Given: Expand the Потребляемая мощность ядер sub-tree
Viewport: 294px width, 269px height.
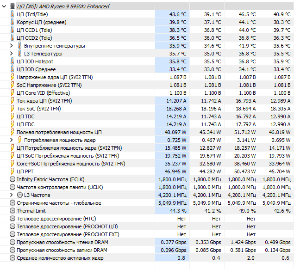Looking at the screenshot, I should [x=12, y=140].
